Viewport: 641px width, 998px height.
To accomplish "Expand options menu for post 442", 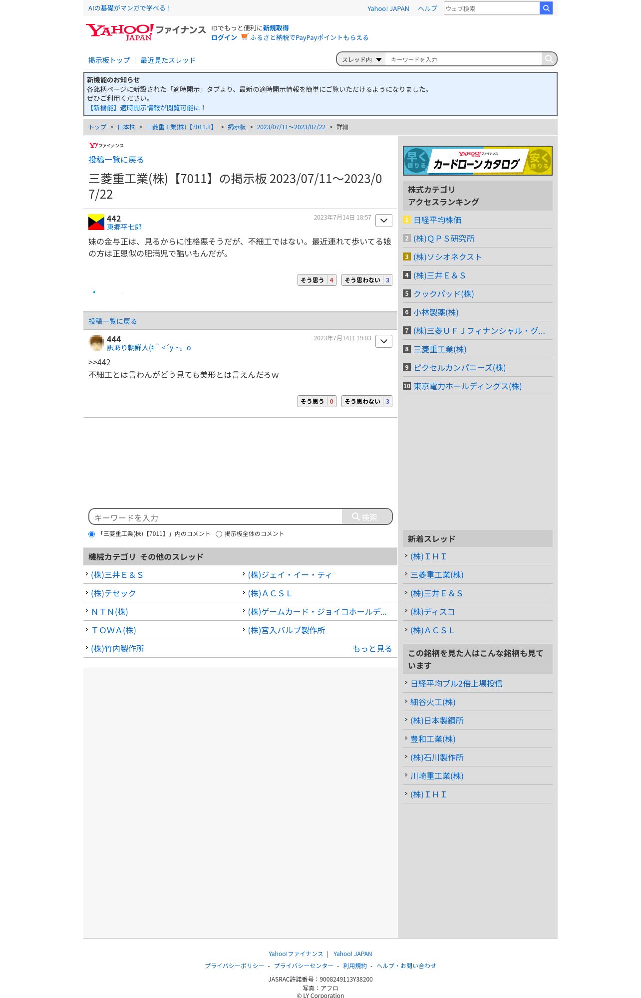I will click(x=383, y=221).
